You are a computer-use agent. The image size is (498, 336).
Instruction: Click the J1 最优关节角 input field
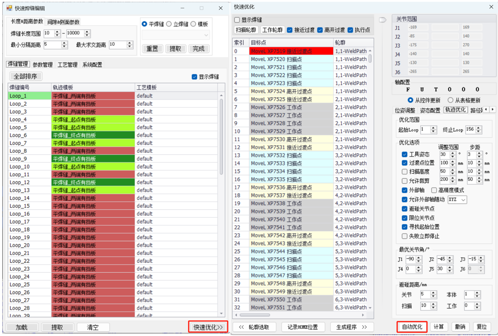[410, 260]
